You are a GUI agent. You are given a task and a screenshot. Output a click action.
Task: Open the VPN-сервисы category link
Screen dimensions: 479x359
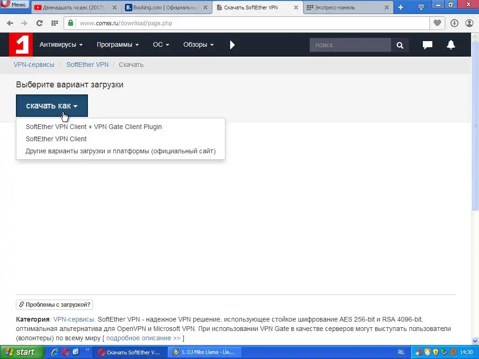[x=74, y=319]
